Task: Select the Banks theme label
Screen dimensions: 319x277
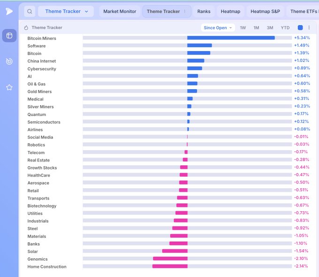Action: click(34, 244)
